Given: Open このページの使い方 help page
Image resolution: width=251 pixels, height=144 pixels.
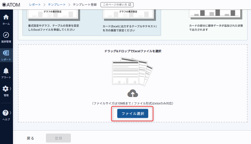Looking at the screenshot, I should (x=117, y=5).
